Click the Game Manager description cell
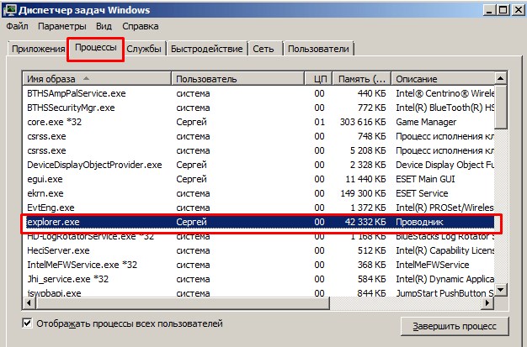This screenshot has width=527, height=347. click(426, 122)
